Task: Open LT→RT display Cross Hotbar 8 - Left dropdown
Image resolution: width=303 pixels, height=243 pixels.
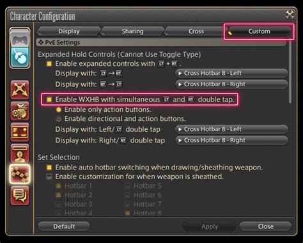Action: [231, 74]
